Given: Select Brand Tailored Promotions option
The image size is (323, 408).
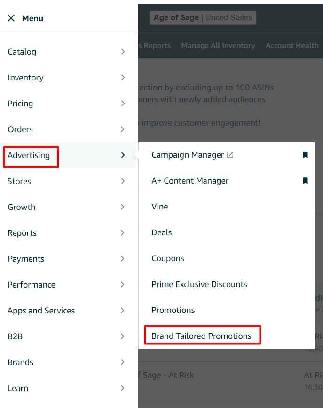Looking at the screenshot, I should pyautogui.click(x=201, y=336).
